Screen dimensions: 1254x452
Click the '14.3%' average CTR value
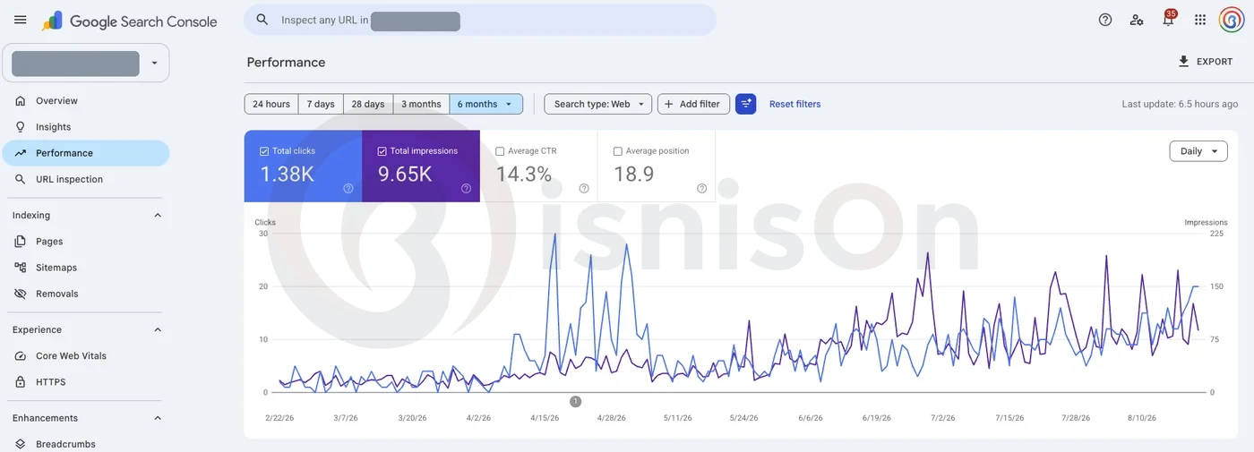click(524, 174)
